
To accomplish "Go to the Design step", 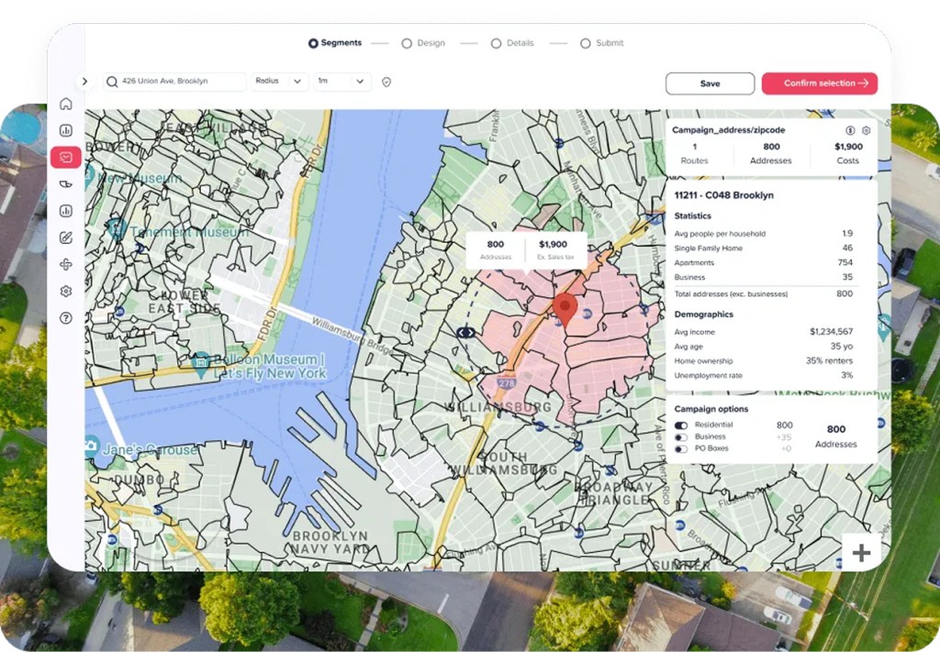I will click(423, 43).
